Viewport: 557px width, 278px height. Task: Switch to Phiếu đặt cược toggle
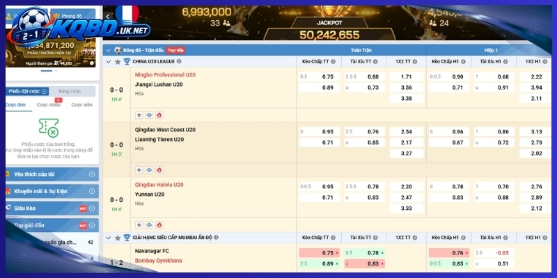click(27, 91)
